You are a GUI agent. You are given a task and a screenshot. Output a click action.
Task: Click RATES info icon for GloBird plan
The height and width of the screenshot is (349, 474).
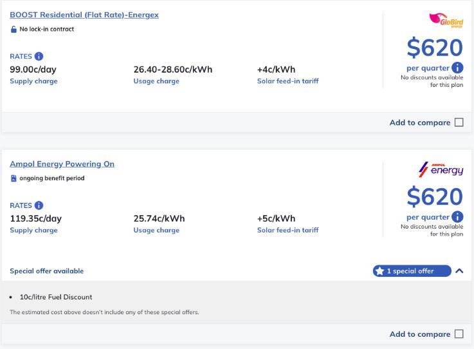[x=39, y=56]
